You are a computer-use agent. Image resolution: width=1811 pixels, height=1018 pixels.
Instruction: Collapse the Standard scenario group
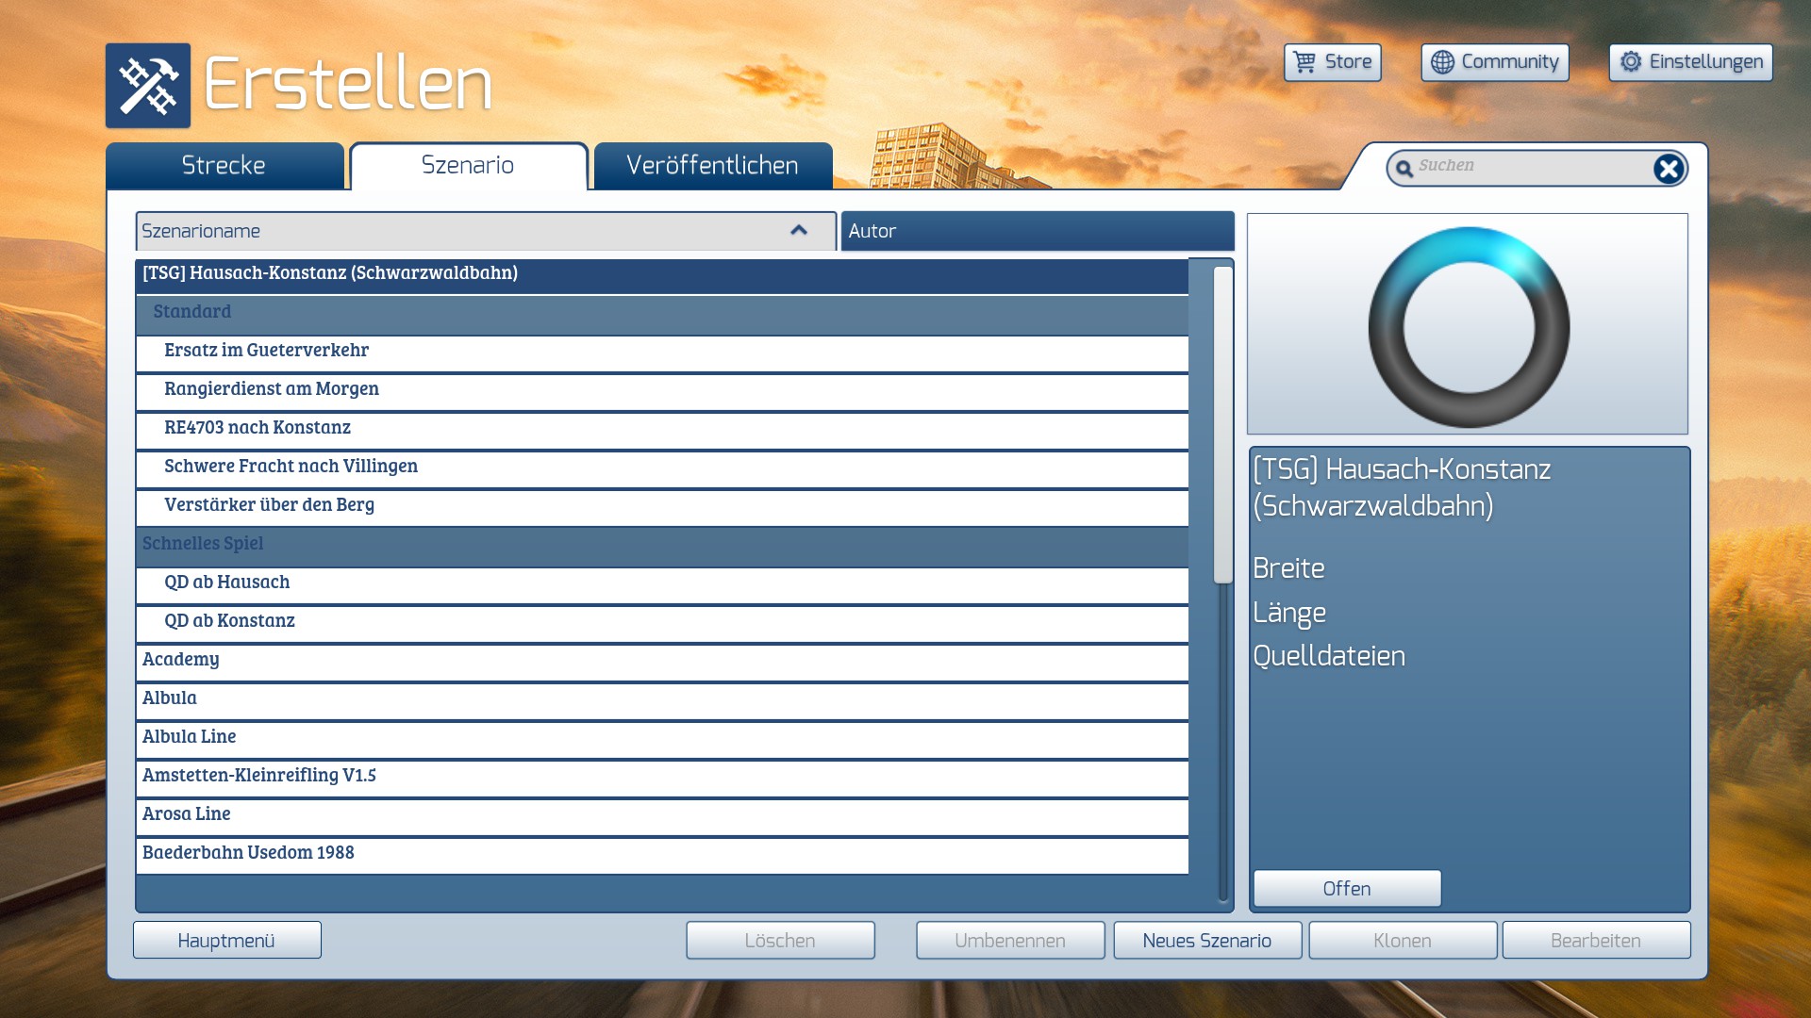[192, 312]
